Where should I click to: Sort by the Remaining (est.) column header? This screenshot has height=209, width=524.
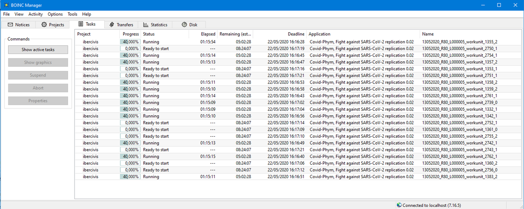click(x=235, y=34)
